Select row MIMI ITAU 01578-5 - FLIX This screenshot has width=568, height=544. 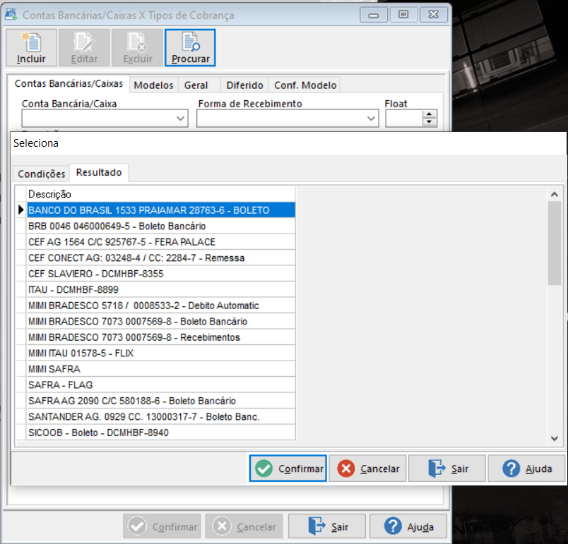(161, 353)
